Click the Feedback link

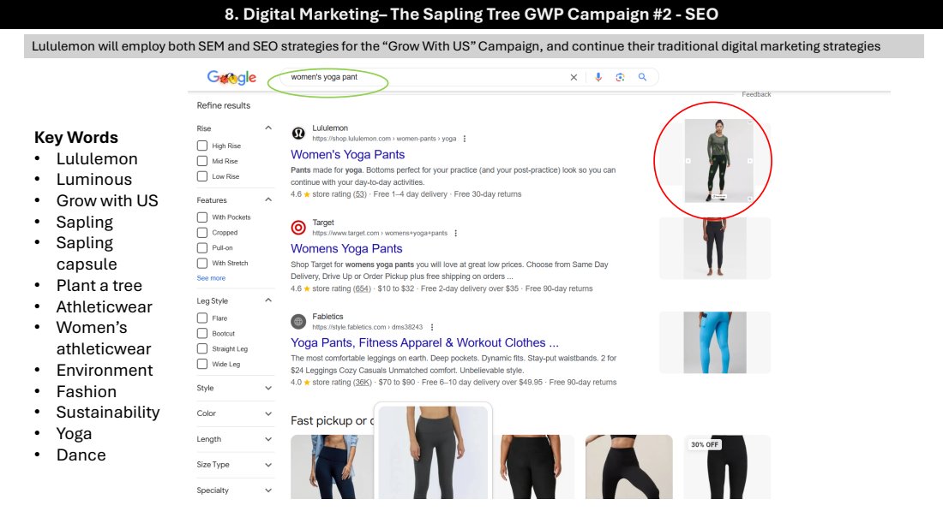coord(756,94)
